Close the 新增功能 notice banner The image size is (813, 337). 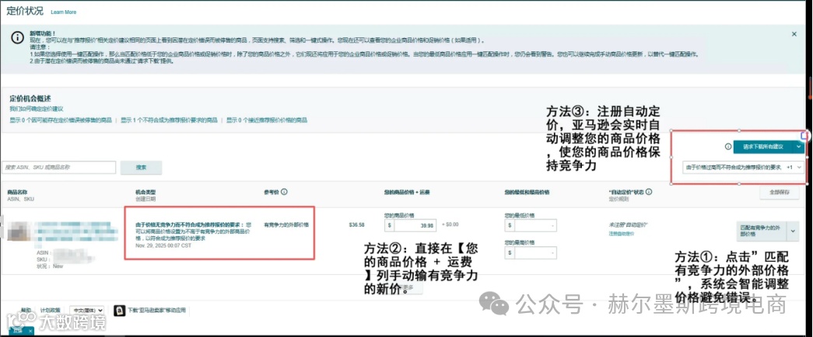pyautogui.click(x=794, y=33)
